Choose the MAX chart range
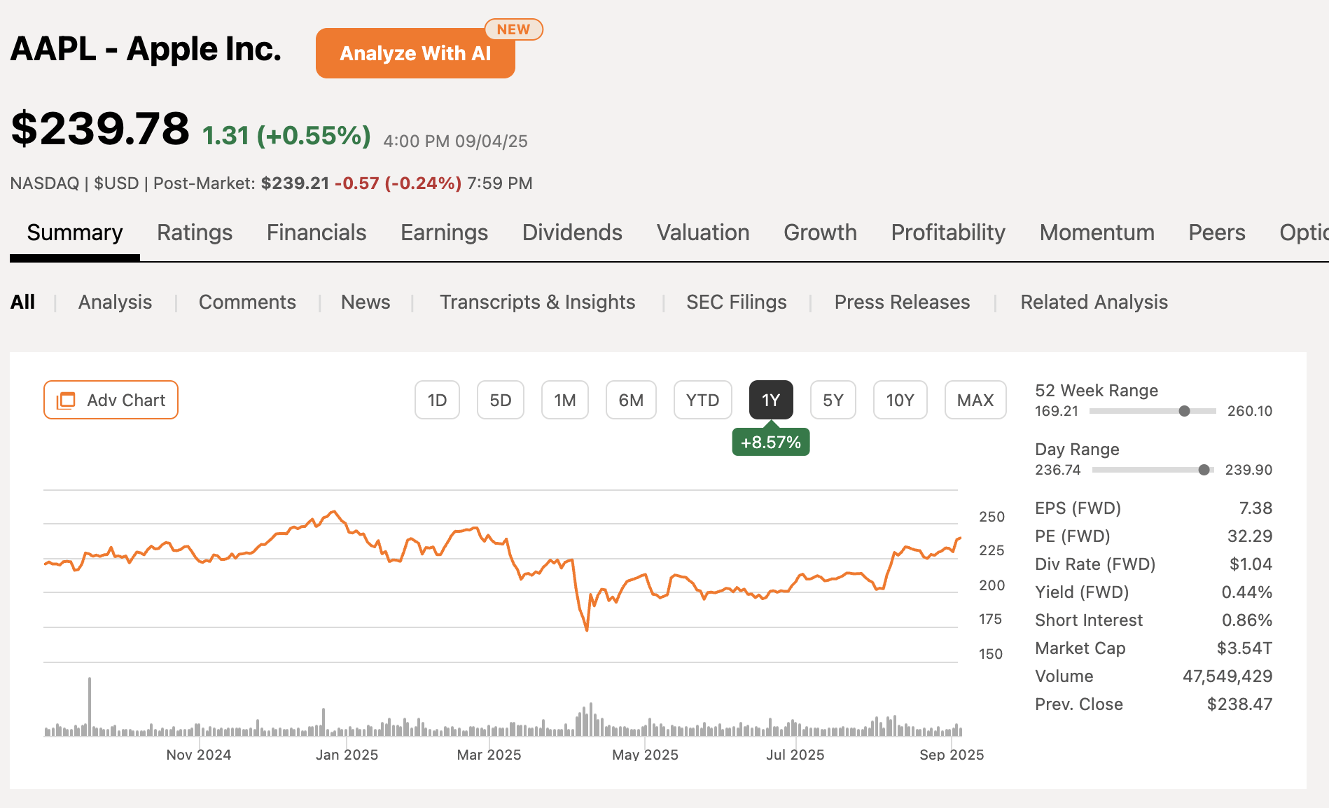The image size is (1329, 808). click(x=975, y=400)
